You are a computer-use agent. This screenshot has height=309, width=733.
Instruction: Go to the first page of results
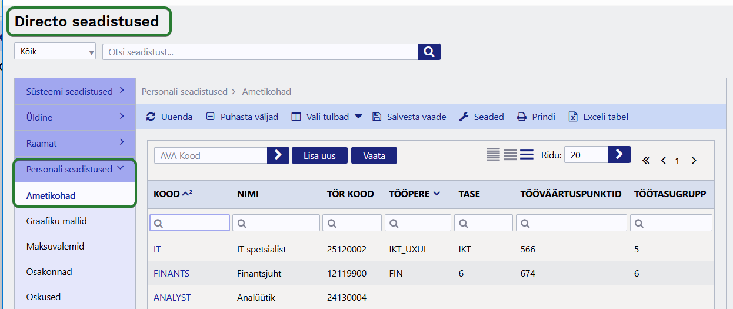646,161
